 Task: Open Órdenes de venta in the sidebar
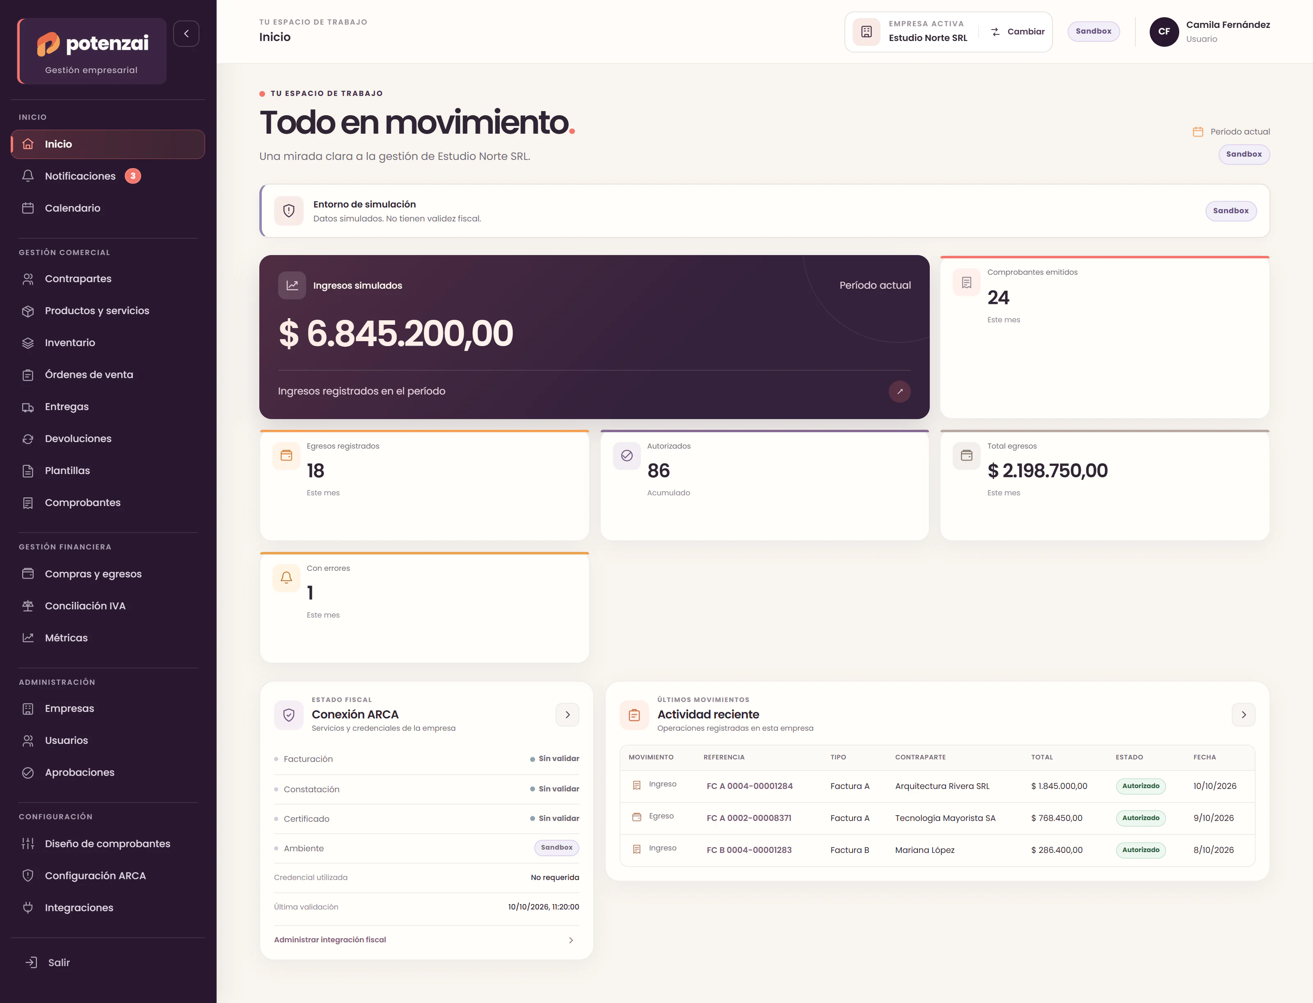click(108, 375)
